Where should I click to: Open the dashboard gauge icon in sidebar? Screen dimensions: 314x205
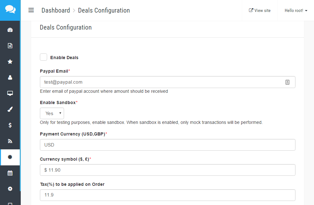[10, 30]
